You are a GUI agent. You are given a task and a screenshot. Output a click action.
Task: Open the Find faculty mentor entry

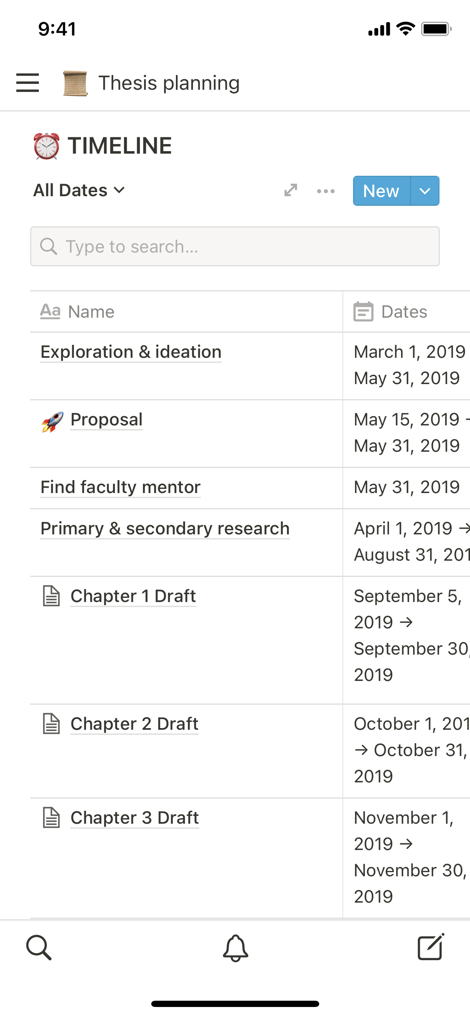(x=120, y=487)
